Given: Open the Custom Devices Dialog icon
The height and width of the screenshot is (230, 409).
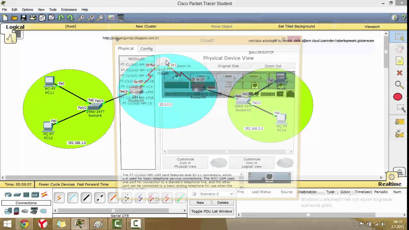Looking at the screenshot, I should [x=120, y=18].
